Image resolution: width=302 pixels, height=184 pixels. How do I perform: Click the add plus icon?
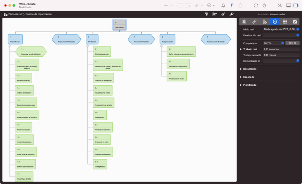tap(166, 6)
